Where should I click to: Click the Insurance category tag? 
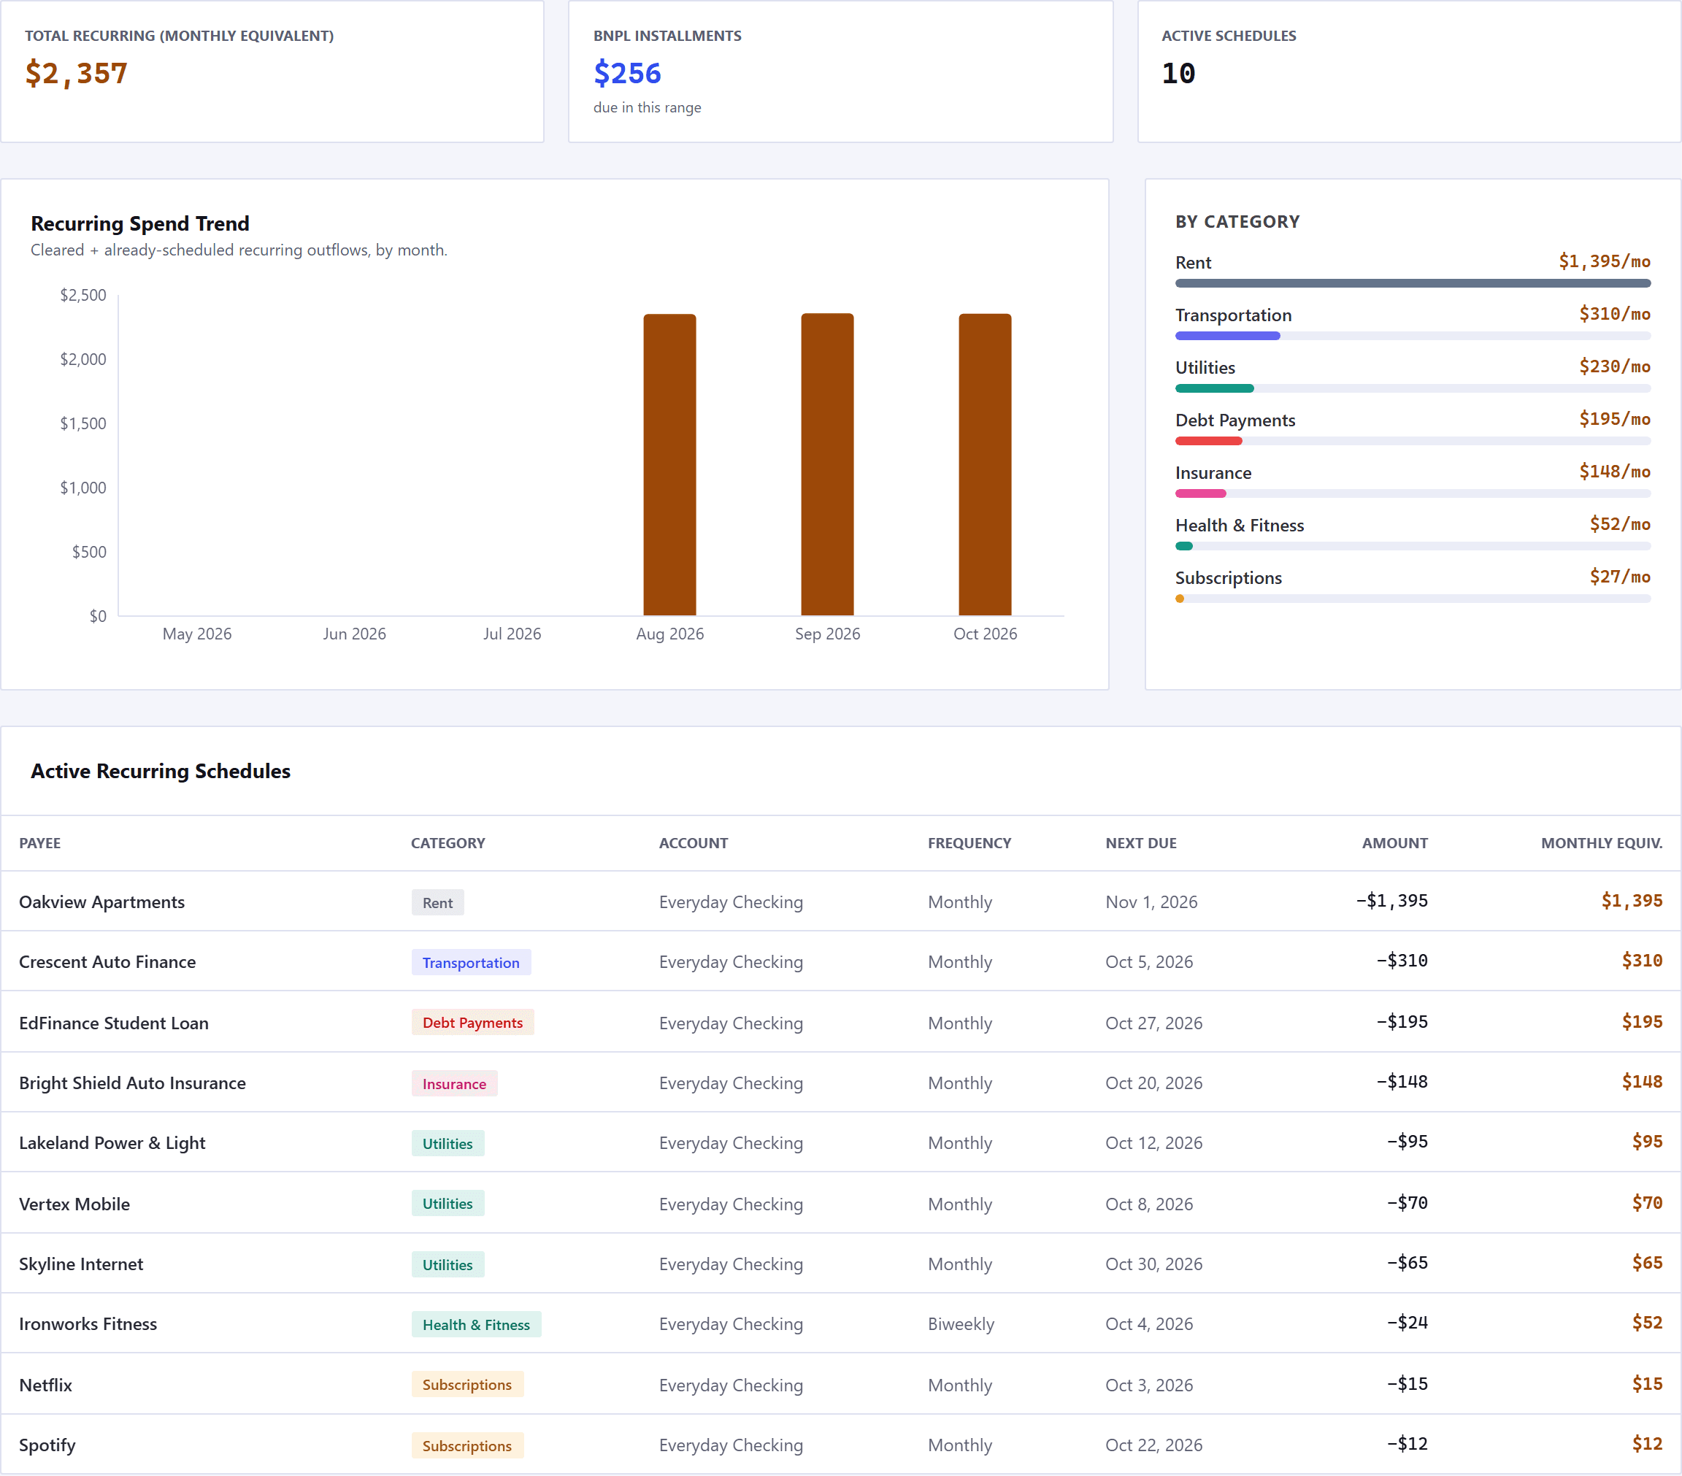[x=454, y=1083]
